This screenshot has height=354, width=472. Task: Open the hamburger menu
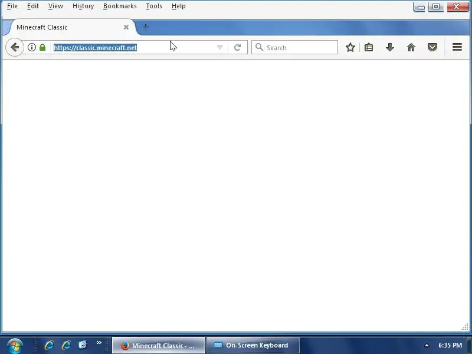457,47
